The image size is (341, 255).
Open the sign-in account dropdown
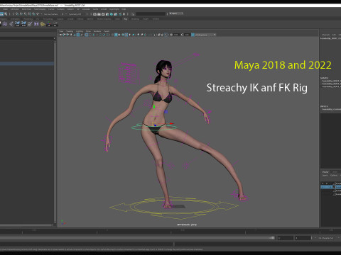[x=176, y=13]
